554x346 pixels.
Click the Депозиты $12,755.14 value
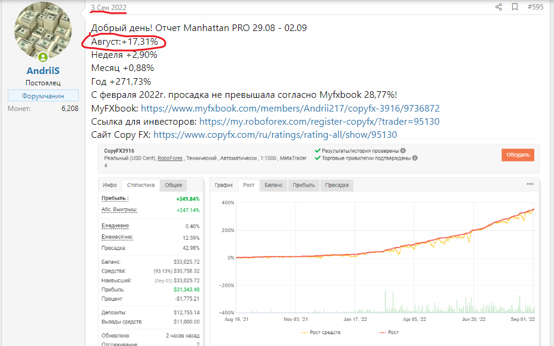(186, 313)
